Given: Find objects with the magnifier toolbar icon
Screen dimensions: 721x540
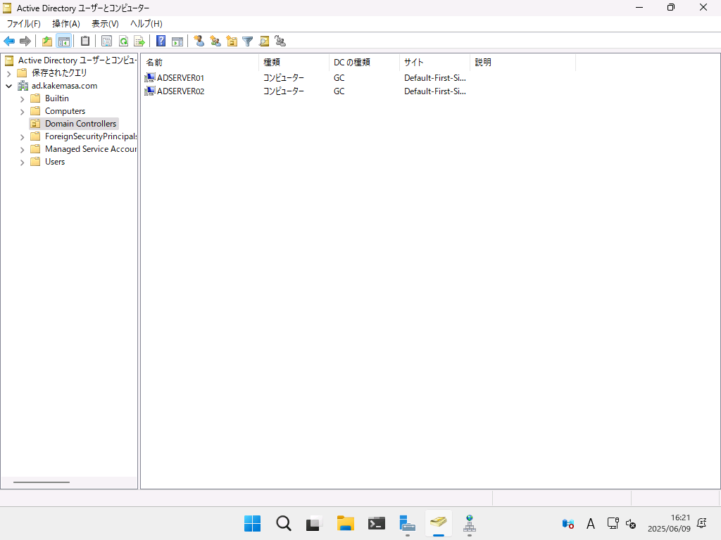Looking at the screenshot, I should coord(264,41).
